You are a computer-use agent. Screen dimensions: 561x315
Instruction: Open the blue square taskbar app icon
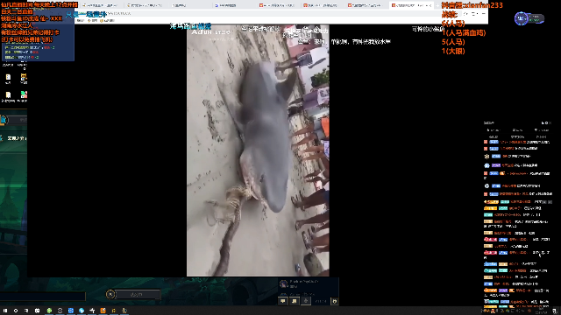[71, 311]
